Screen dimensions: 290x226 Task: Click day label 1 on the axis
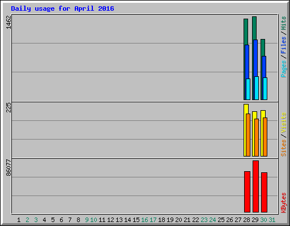pos(19,220)
